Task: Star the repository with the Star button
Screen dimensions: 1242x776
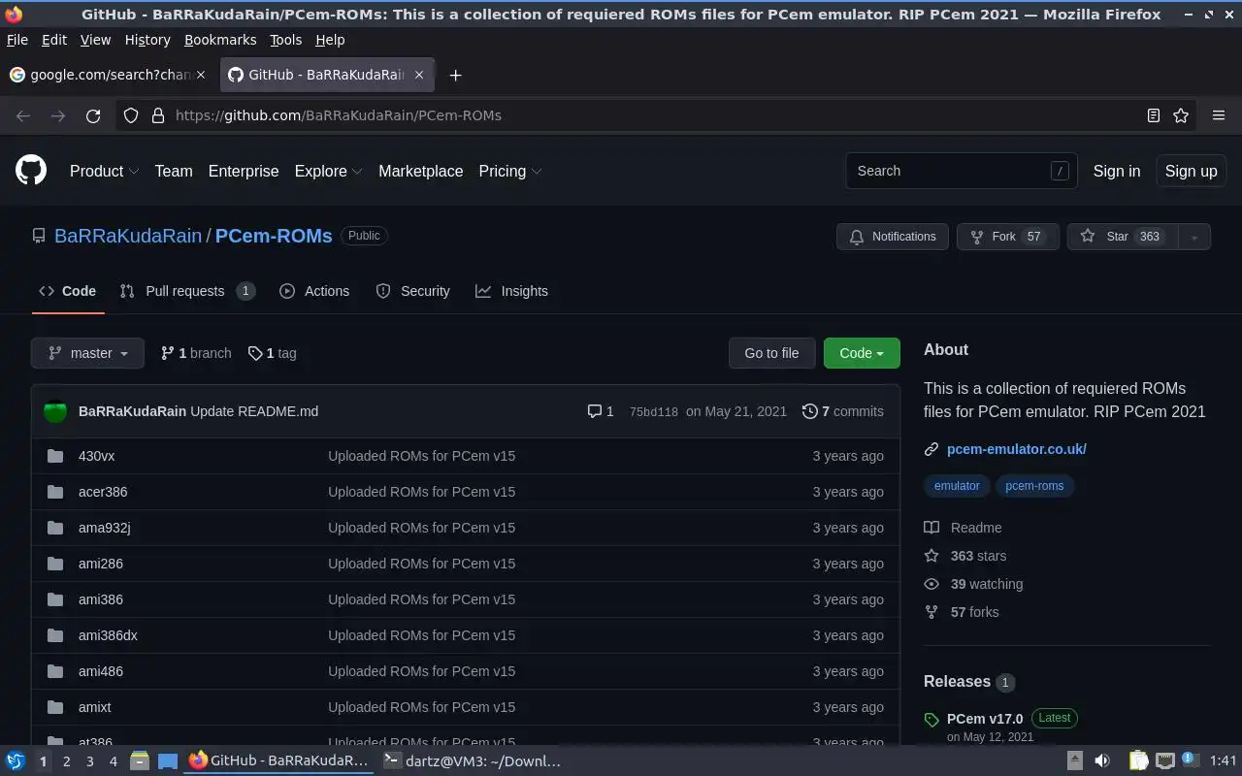Action: 1122,237
